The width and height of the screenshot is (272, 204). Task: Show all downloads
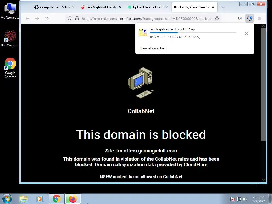(x=154, y=48)
